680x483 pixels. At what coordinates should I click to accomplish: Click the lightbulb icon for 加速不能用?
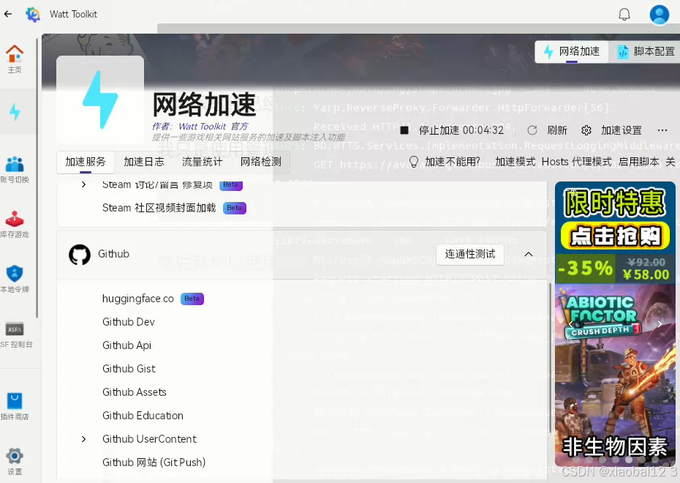(x=414, y=162)
